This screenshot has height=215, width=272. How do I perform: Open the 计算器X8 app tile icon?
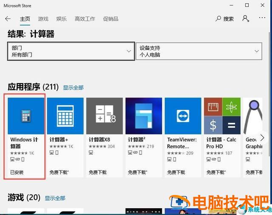105,116
